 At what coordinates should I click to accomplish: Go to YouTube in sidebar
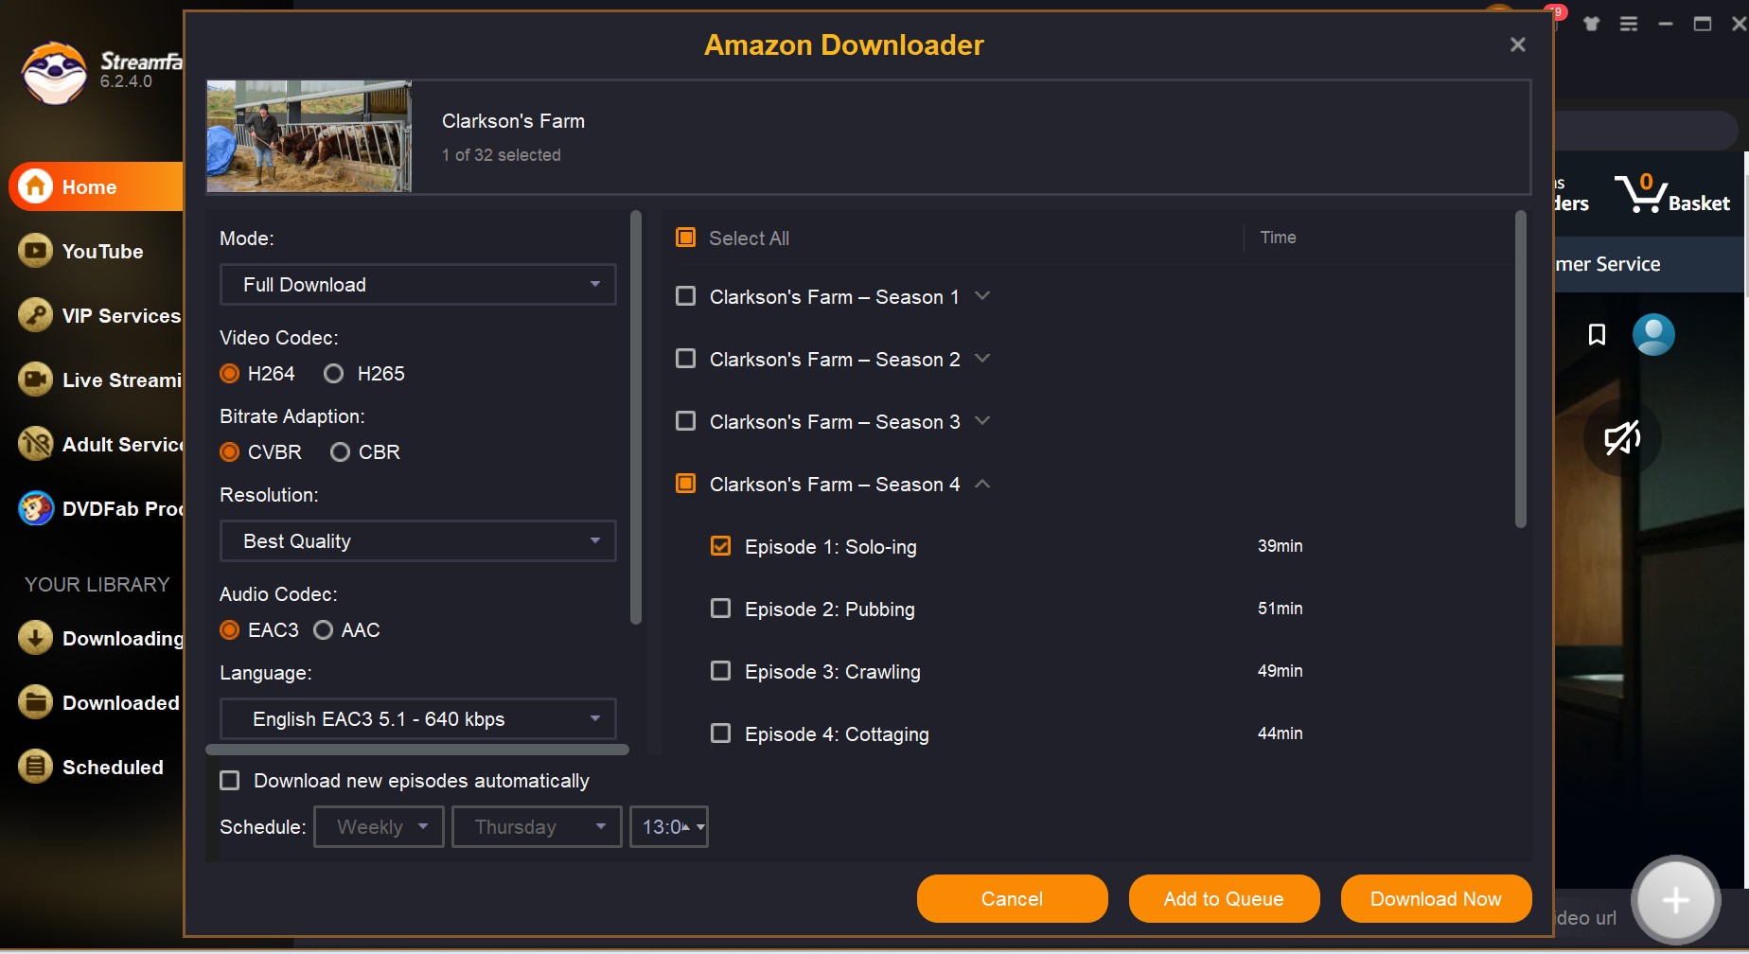point(103,252)
